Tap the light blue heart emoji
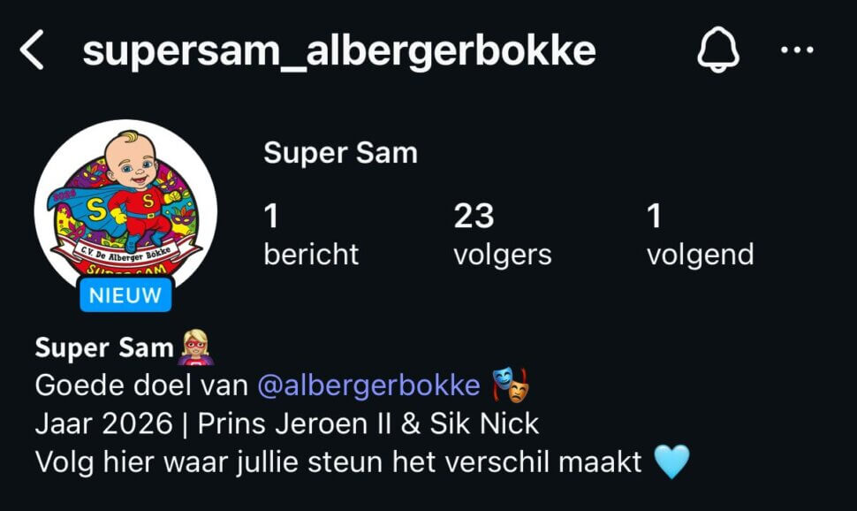The width and height of the screenshot is (857, 511). (x=671, y=461)
